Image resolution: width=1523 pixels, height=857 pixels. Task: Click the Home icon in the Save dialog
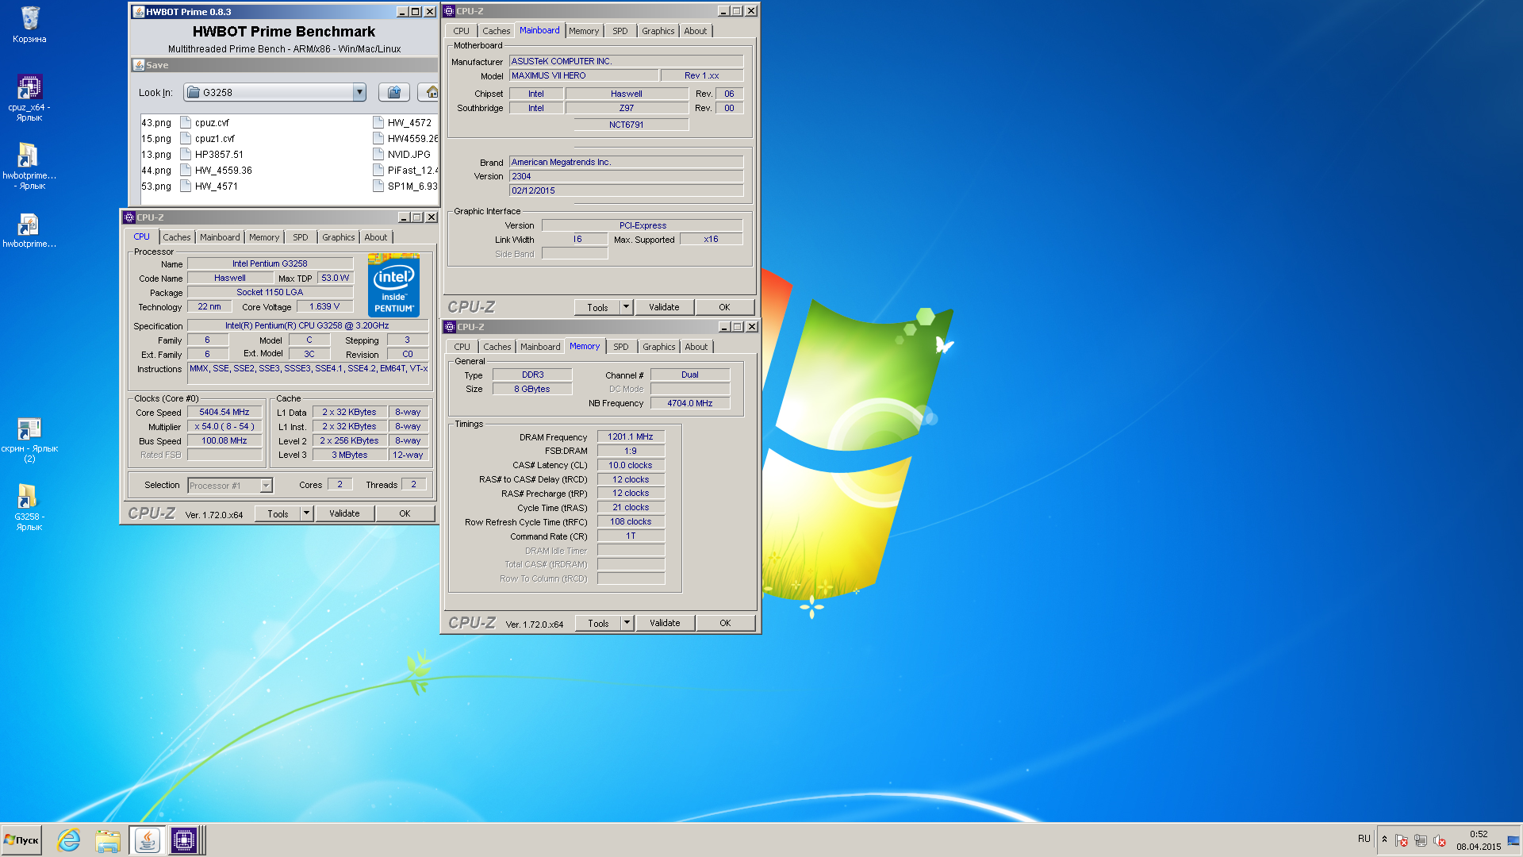[x=431, y=92]
